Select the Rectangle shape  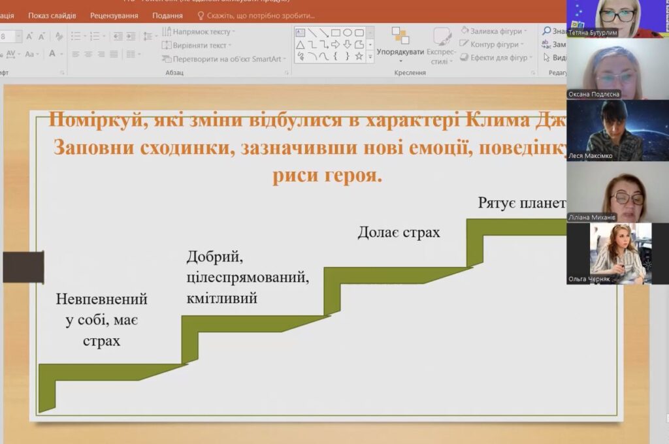click(336, 33)
